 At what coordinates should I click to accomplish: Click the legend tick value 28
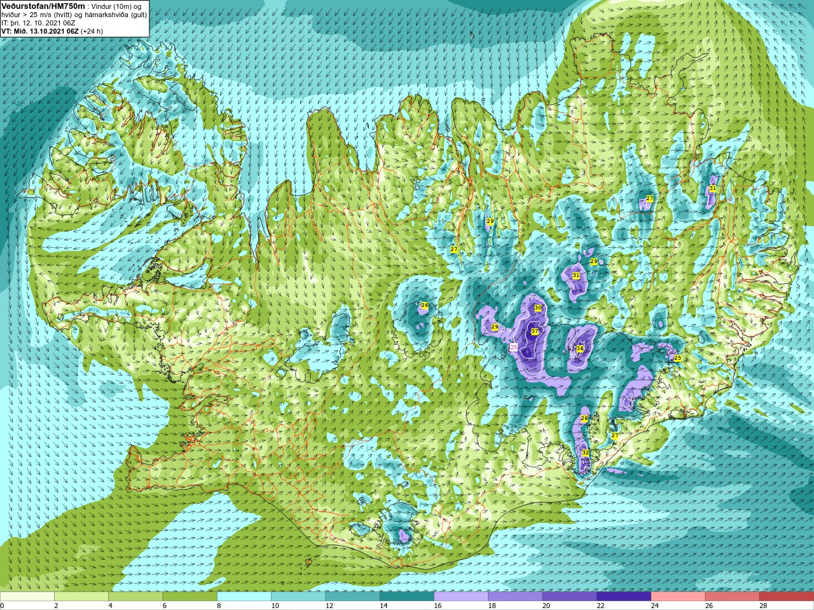[763, 606]
